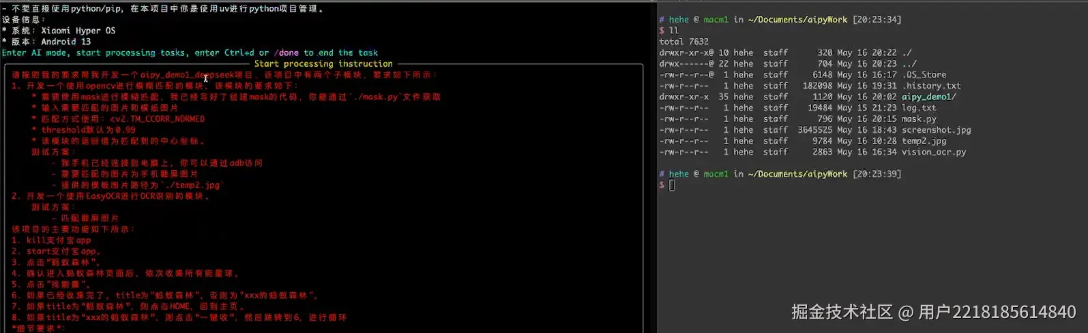Click step 5 line '点击"找能量"'

tap(51, 284)
